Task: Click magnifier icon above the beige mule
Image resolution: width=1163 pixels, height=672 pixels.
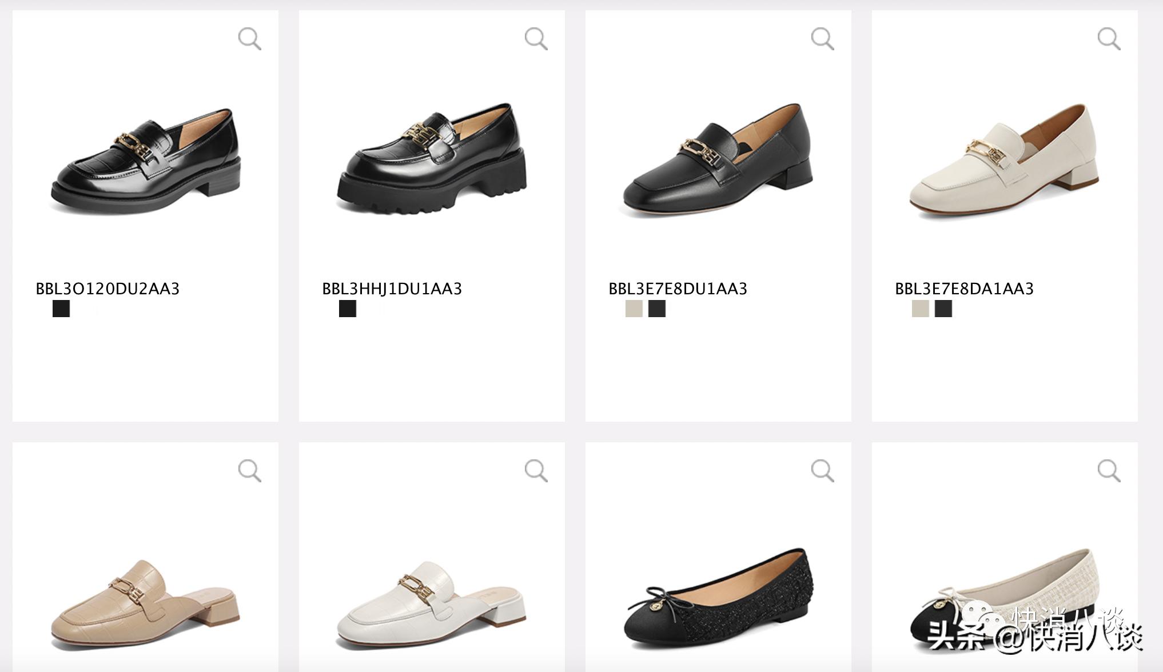Action: pos(249,471)
